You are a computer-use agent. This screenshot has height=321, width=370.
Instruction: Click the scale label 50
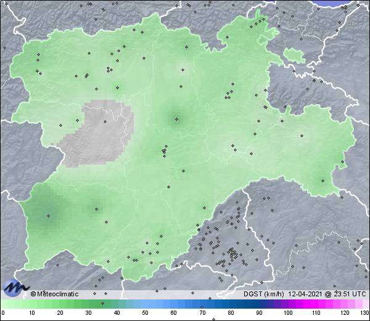tap(145, 313)
